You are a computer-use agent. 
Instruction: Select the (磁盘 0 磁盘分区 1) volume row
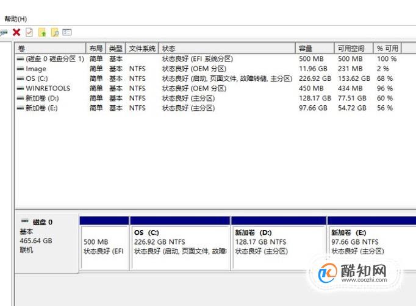tap(207, 59)
